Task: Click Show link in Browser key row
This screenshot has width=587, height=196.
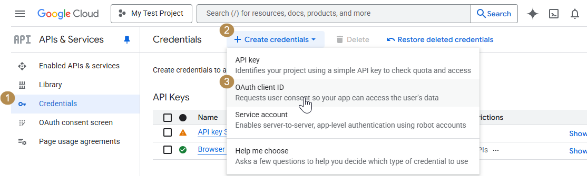Action: 578,151
